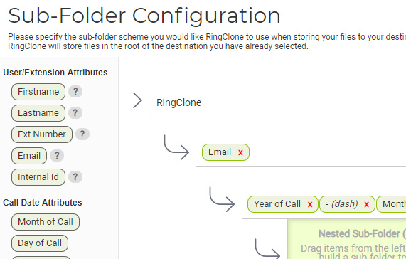This screenshot has height=259, width=406.
Task: Click the help icon beside Internal Id
Action: (x=75, y=176)
